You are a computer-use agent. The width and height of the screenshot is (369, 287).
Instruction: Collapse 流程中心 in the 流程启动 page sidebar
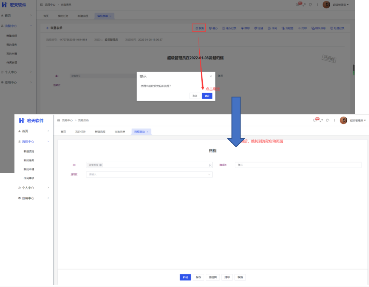tap(33, 142)
